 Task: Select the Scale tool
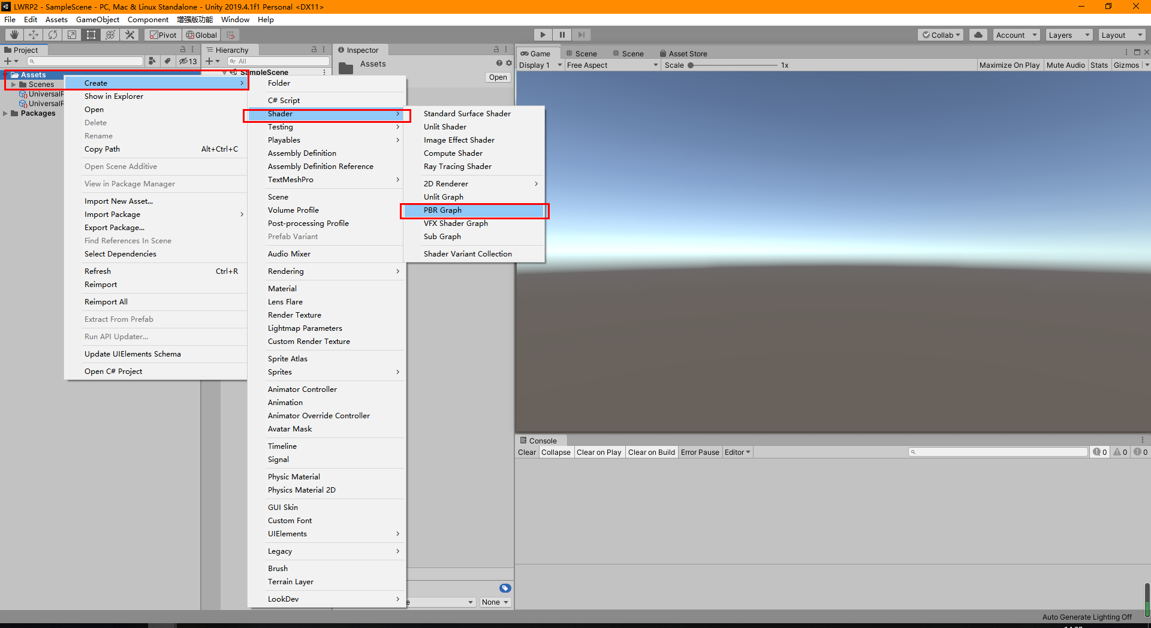coord(72,35)
